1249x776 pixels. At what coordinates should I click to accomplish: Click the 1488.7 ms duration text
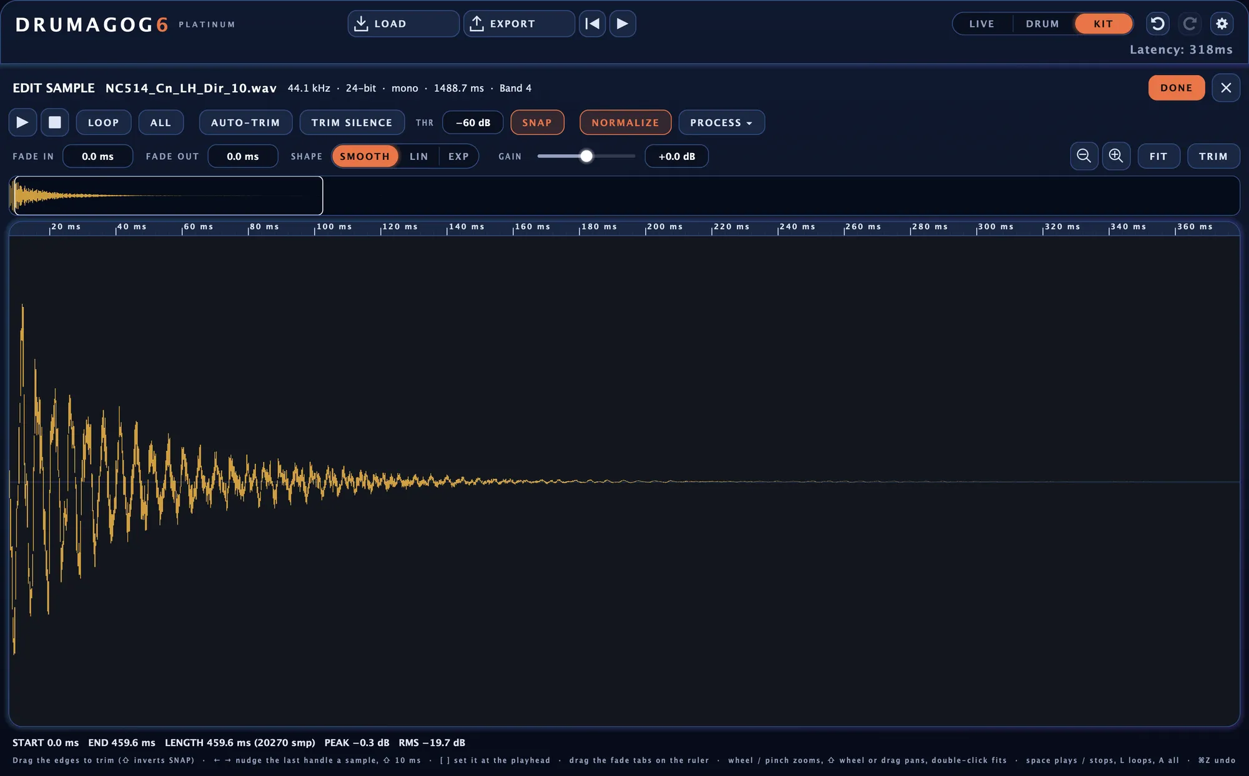(459, 88)
